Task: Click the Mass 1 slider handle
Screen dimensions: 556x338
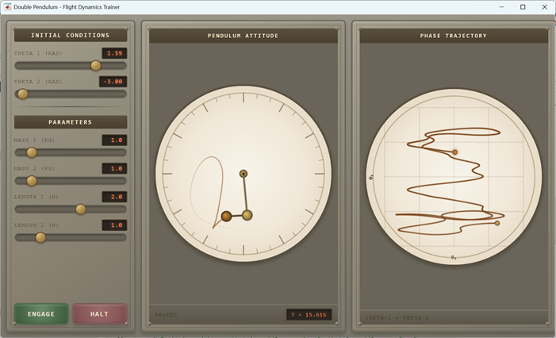Action: 32,152
